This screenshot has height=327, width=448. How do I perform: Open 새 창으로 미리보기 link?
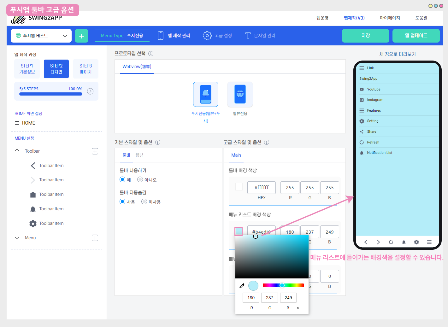click(x=397, y=54)
